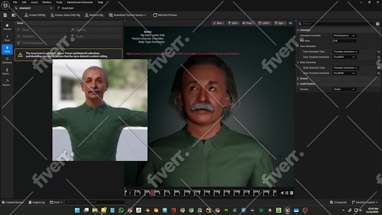Select the Sculpt head tool
The width and height of the screenshot is (382, 215).
(95, 36)
